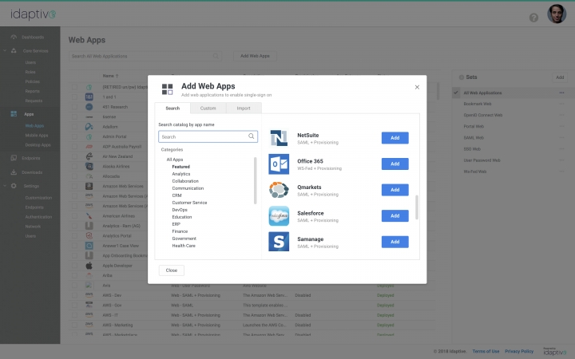This screenshot has width=575, height=359.
Task: Click the Apps grid icon in sidebar
Action: point(14,114)
